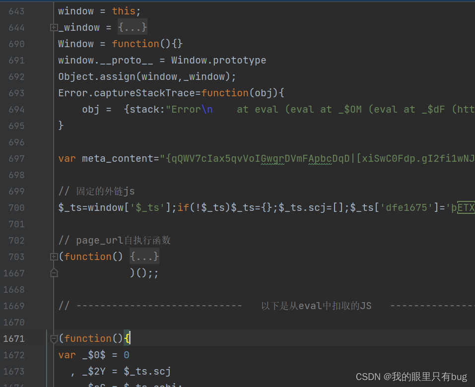This screenshot has width=475, height=387.
Task: Click 'meta_content' variable on line 697
Action: tap(118, 158)
